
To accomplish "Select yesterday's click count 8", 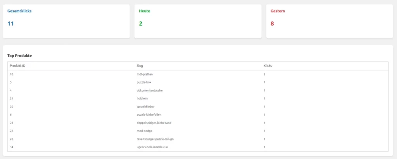I will point(272,24).
